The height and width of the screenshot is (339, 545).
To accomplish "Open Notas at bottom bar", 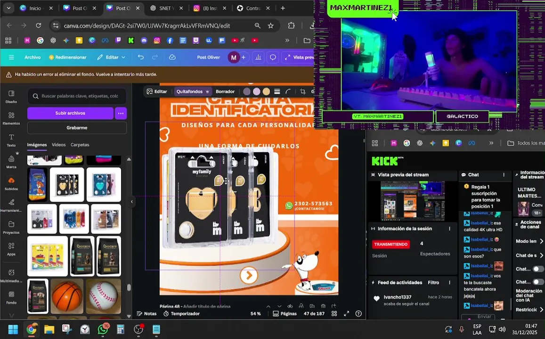I will click(x=146, y=314).
